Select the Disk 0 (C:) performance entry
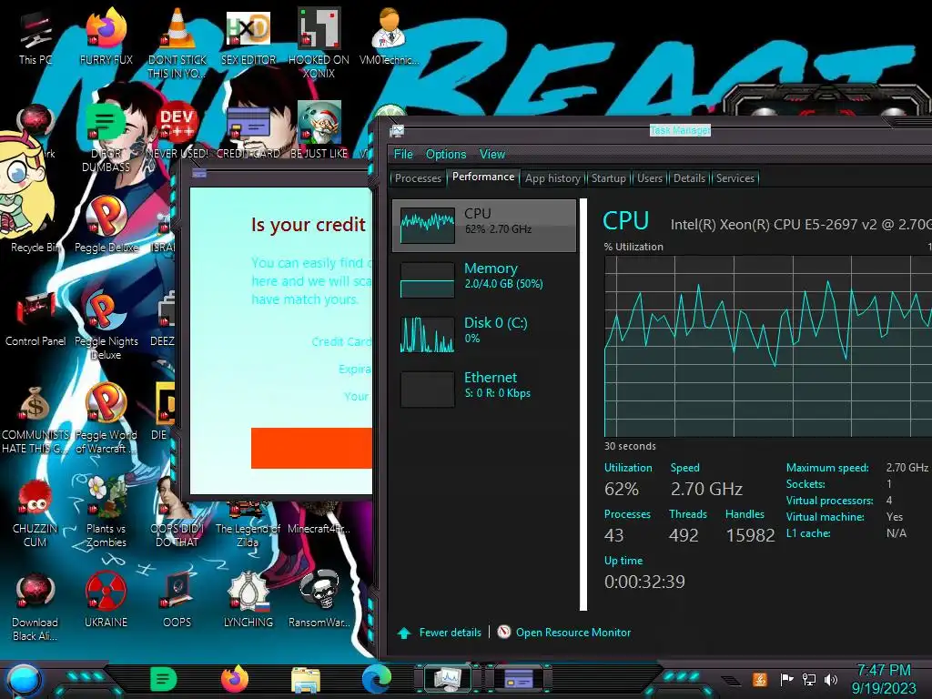Viewport: 932px width, 699px height. pos(484,335)
